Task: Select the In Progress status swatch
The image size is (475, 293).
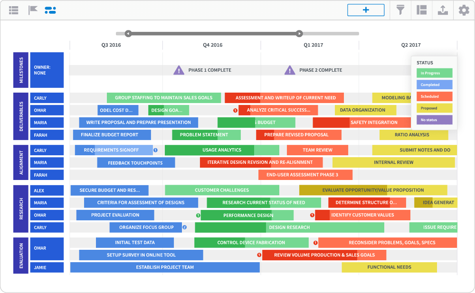Action: pos(434,73)
